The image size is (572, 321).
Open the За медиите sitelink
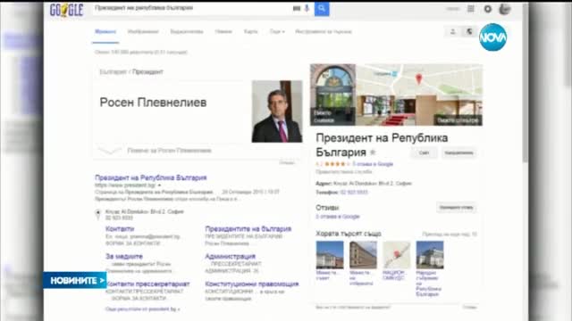(x=124, y=256)
